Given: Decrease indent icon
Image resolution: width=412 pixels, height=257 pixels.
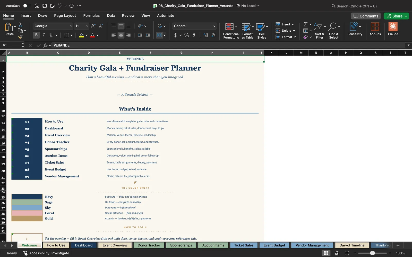Looking at the screenshot, I should coord(140,35).
